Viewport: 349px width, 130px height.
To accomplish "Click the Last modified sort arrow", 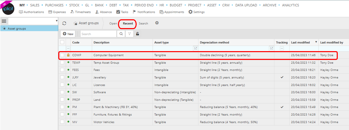I will point(316,42).
